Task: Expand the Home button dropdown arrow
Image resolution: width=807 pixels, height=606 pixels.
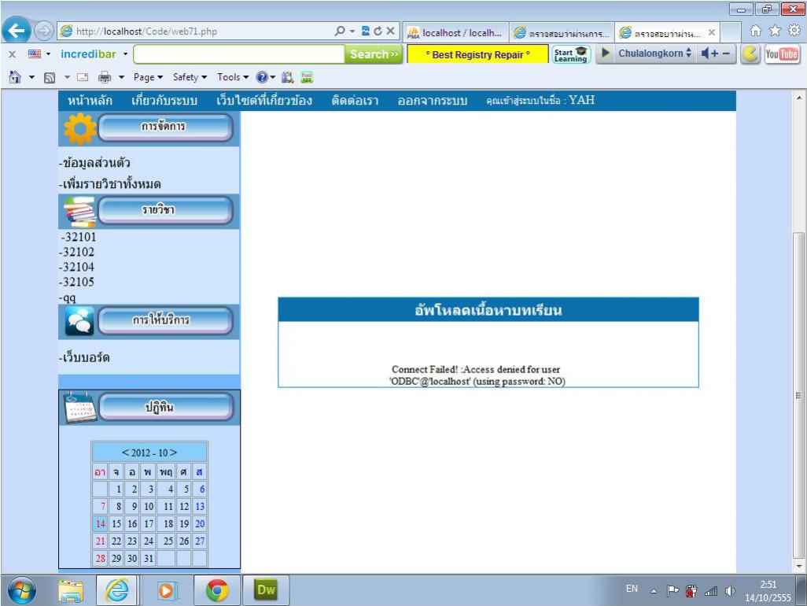Action: point(31,78)
